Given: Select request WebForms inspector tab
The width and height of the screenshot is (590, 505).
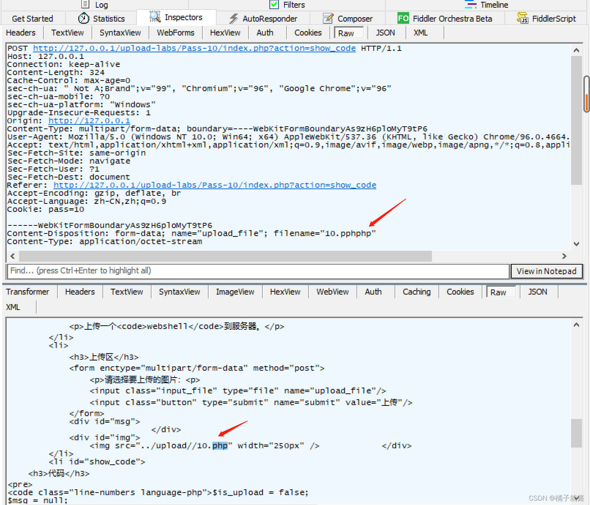Looking at the screenshot, I should (x=176, y=33).
